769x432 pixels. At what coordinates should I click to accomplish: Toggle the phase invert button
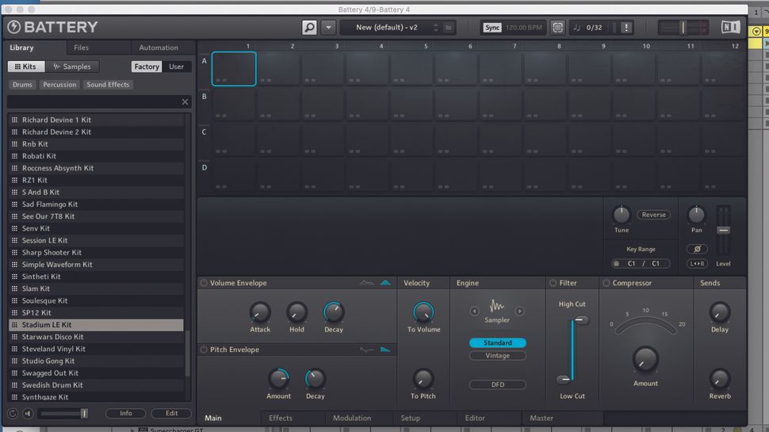pyautogui.click(x=697, y=249)
